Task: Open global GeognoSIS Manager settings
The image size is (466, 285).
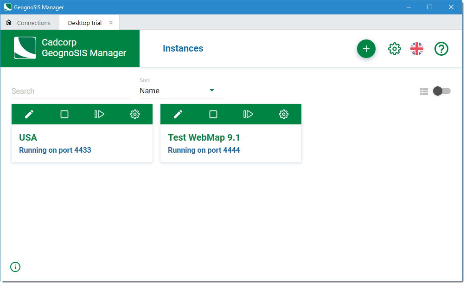Action: [394, 48]
